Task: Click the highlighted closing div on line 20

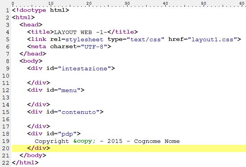Action: (39, 148)
